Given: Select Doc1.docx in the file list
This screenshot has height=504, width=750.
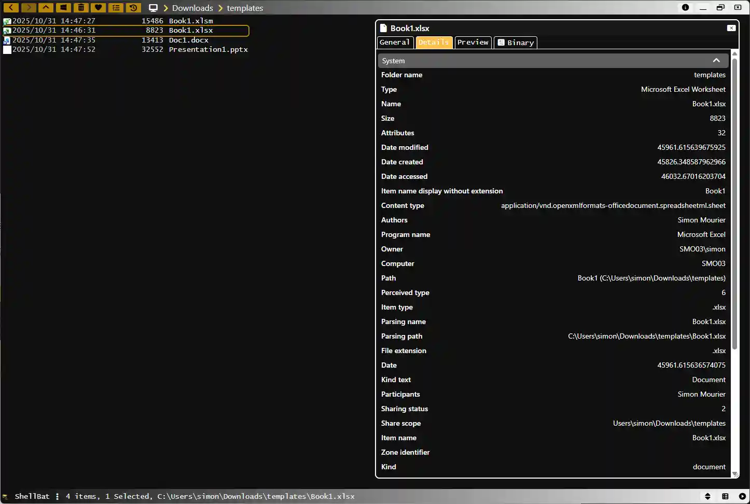Looking at the screenshot, I should [188, 40].
